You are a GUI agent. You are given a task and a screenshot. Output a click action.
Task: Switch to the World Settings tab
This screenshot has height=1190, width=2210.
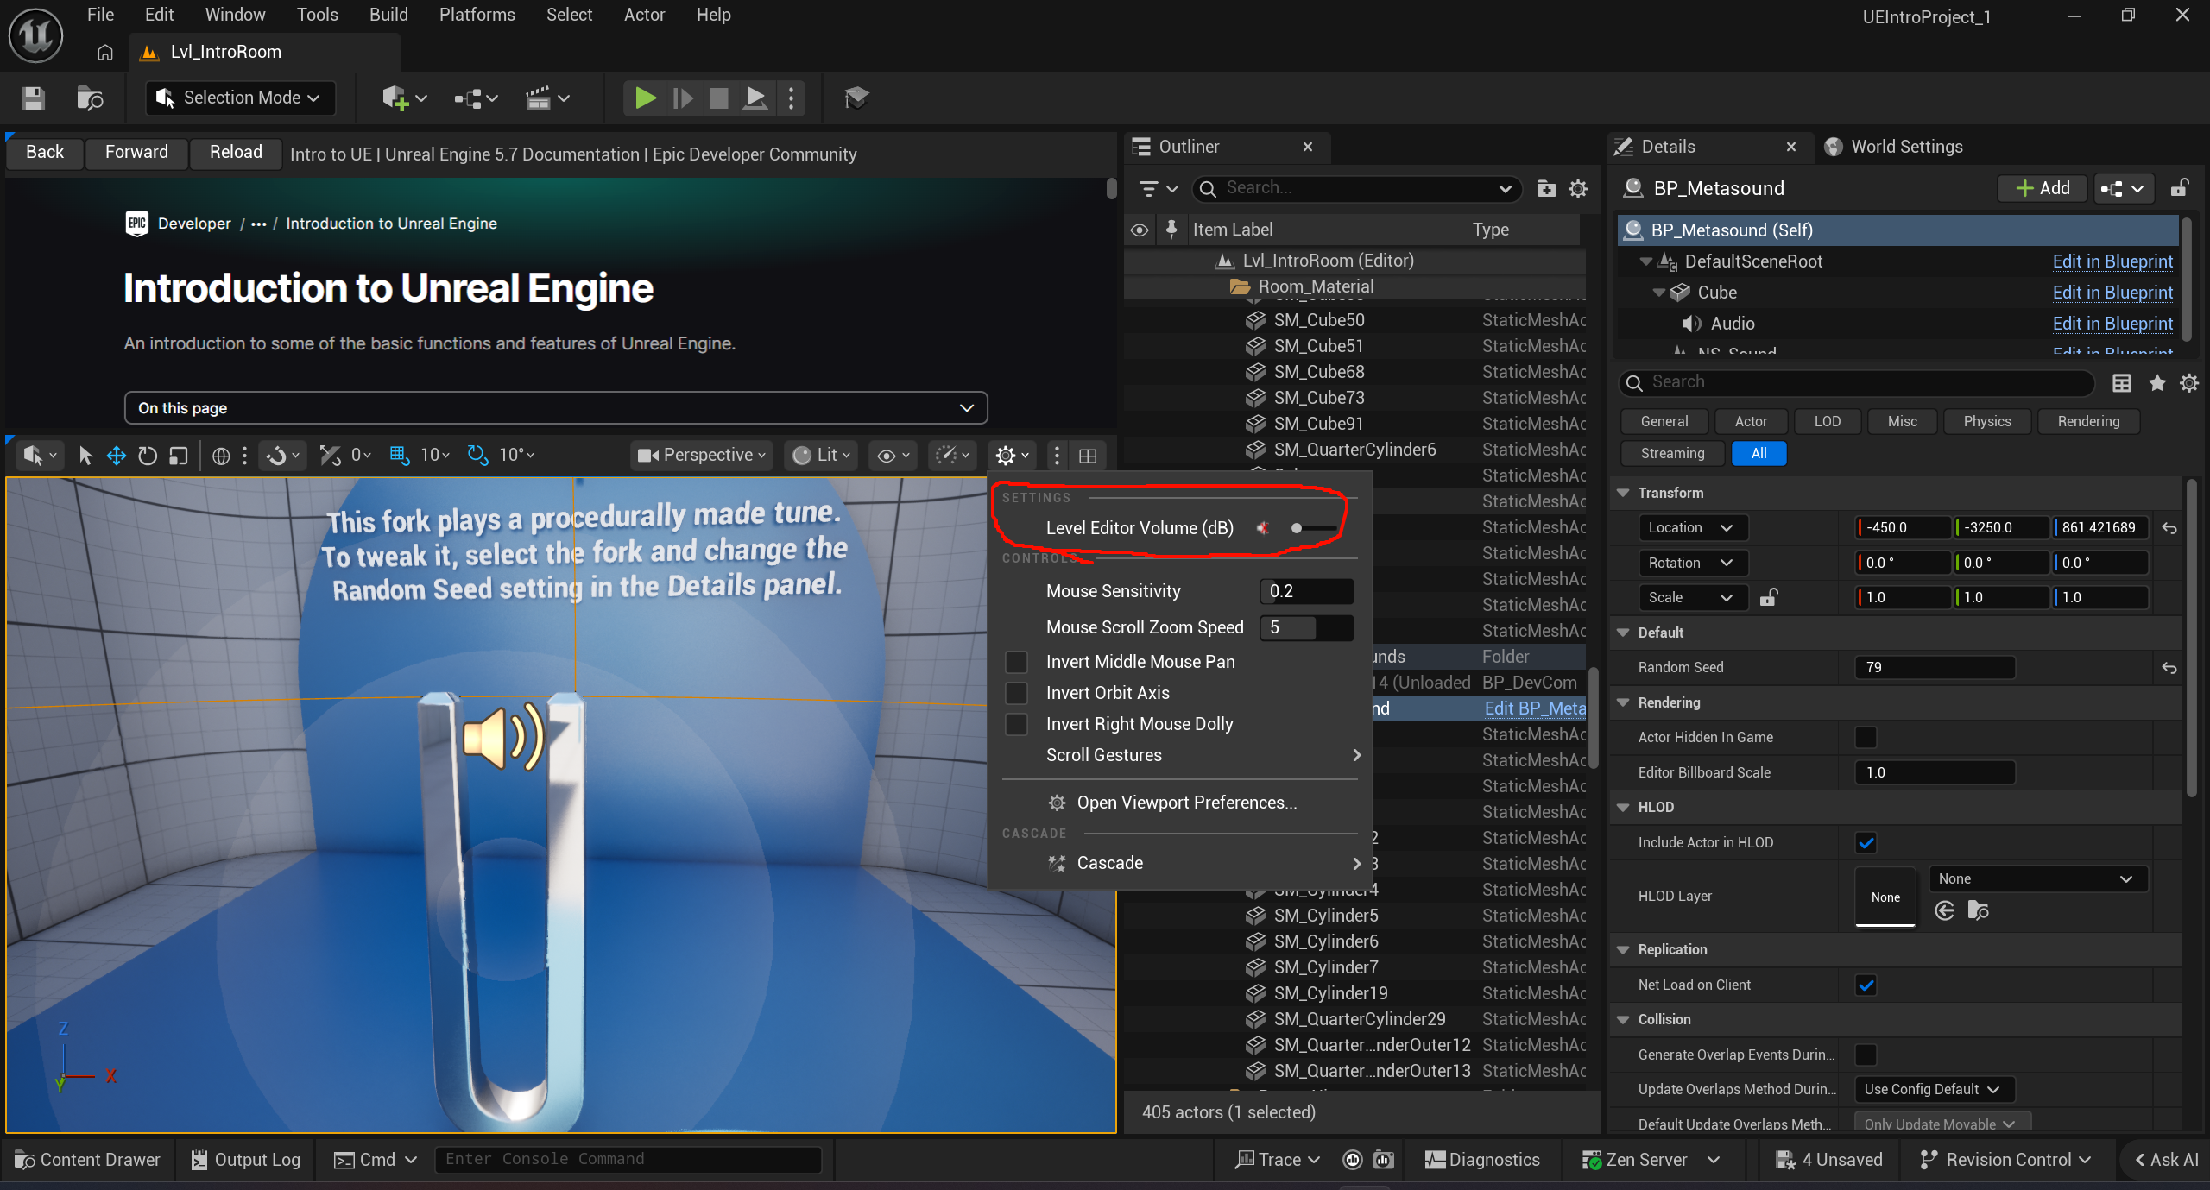coord(1905,147)
